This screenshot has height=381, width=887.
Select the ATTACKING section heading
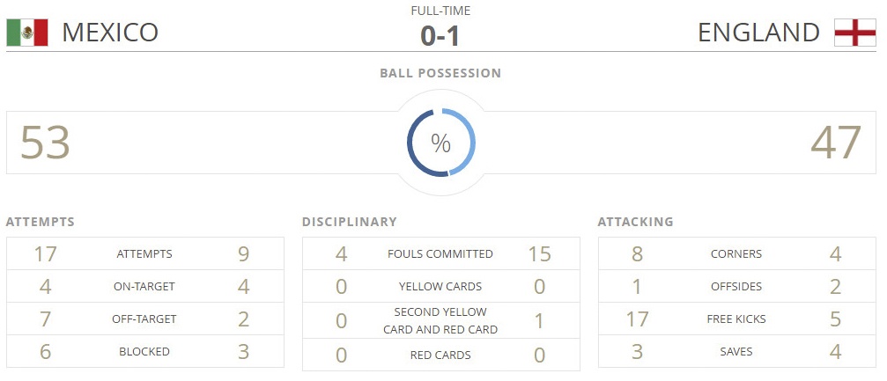pyautogui.click(x=635, y=222)
